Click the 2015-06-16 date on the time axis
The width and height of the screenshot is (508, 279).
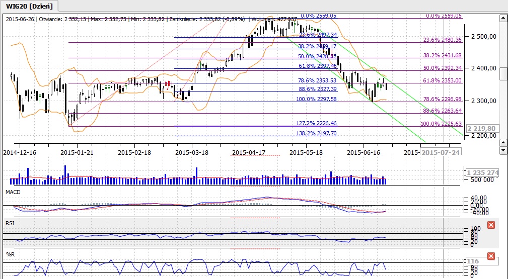363,152
